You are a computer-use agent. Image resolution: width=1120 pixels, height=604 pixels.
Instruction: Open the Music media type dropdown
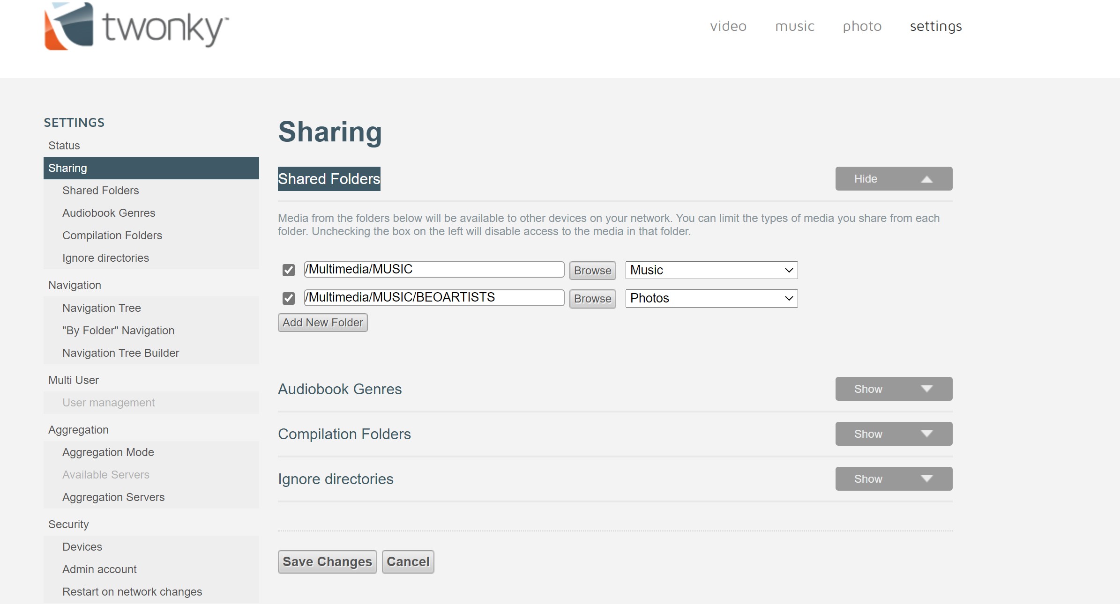coord(711,270)
